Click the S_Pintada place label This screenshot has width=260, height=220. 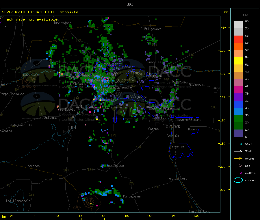pos(77,84)
